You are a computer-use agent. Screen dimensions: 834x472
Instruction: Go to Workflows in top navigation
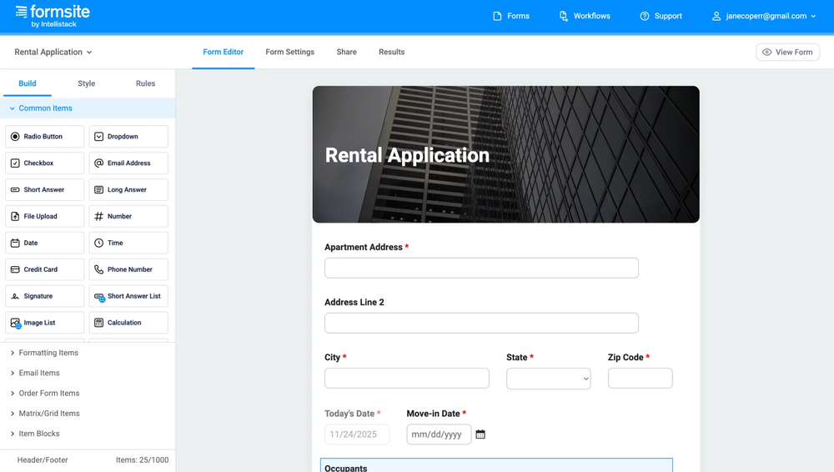584,16
